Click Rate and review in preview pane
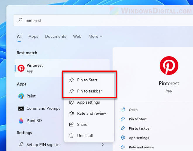 [x=142, y=147]
